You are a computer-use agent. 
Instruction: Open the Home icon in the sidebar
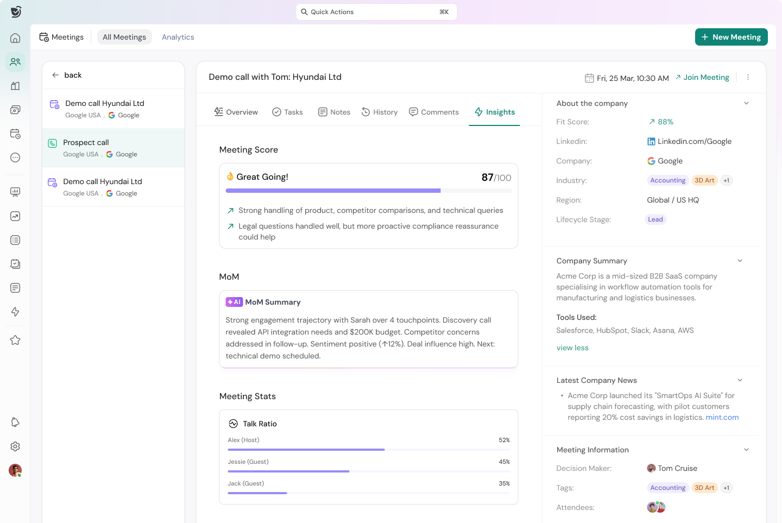tap(15, 38)
